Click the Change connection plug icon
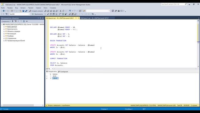This screenshot has height=113, width=200. pyautogui.click(x=7, y=14)
